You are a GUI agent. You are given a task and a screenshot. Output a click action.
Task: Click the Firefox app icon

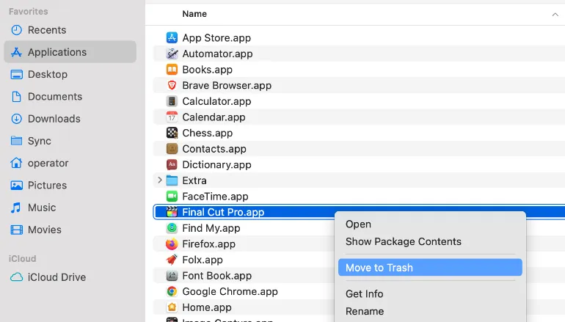(x=172, y=244)
